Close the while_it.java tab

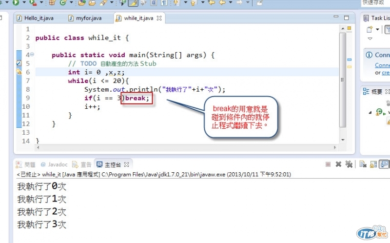[x=159, y=18]
